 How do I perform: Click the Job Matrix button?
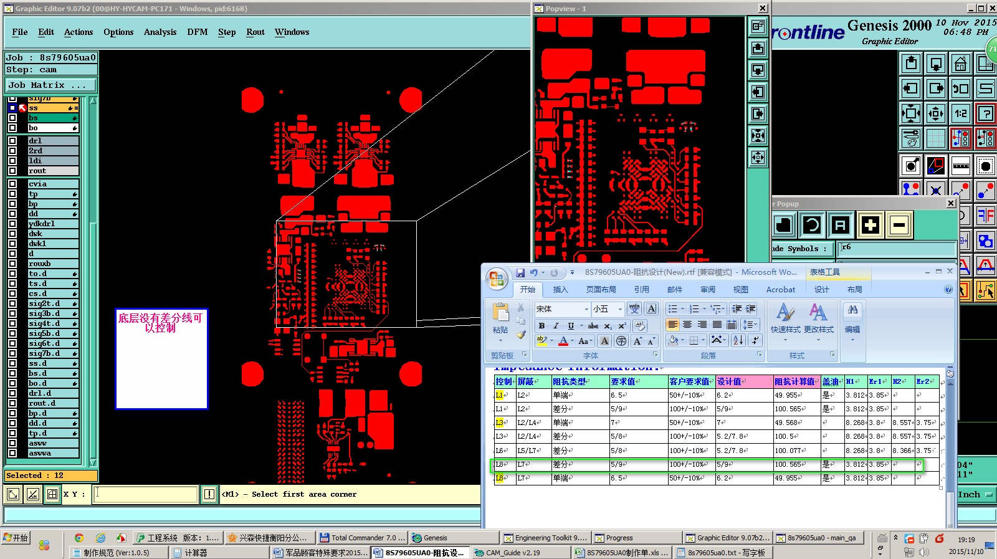click(51, 85)
